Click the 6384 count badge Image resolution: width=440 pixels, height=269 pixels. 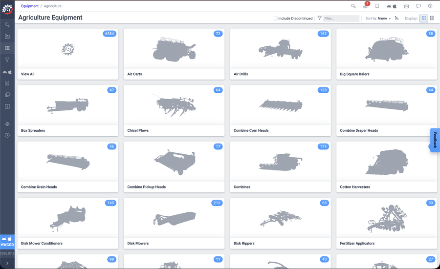click(110, 34)
